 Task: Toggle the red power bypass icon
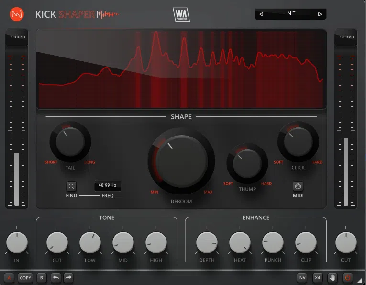pos(347,278)
